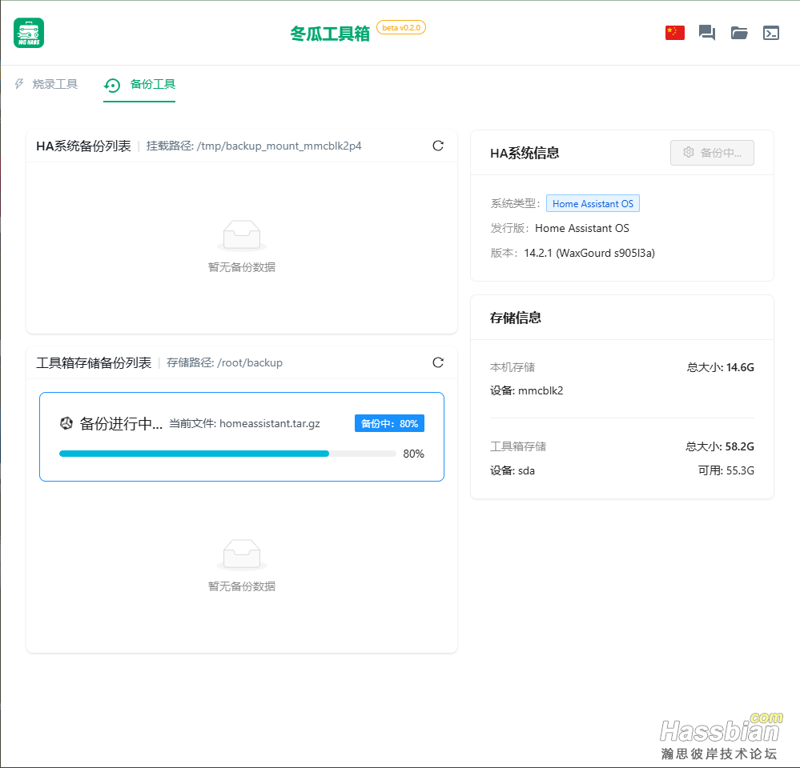
Task: Click the beta v0.2.0 version badge
Action: pos(401,27)
